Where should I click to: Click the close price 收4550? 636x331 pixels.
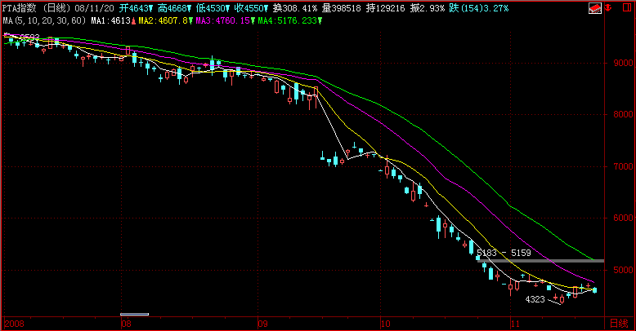[251, 8]
